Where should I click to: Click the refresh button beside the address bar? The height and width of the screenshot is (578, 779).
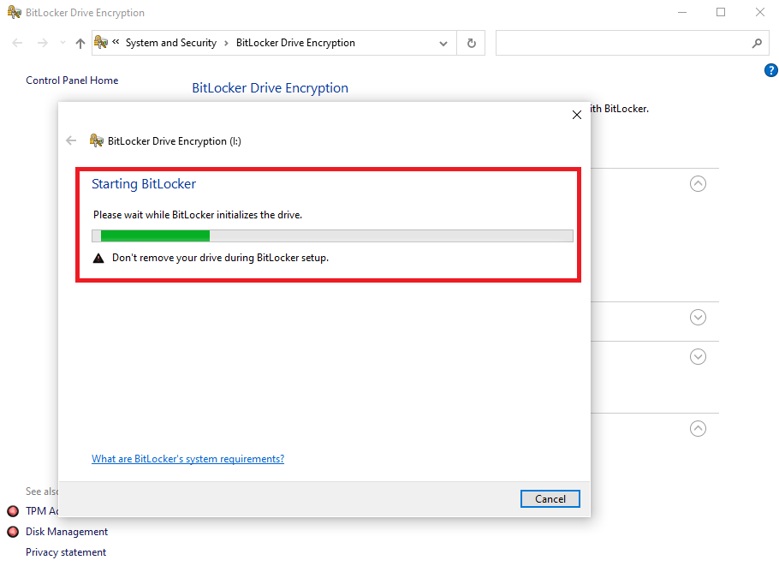pos(471,43)
